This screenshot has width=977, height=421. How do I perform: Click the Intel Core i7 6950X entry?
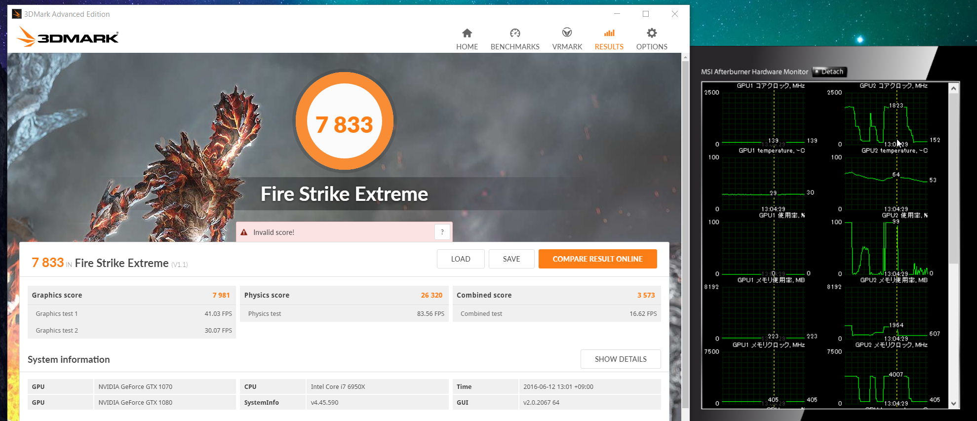pyautogui.click(x=338, y=386)
